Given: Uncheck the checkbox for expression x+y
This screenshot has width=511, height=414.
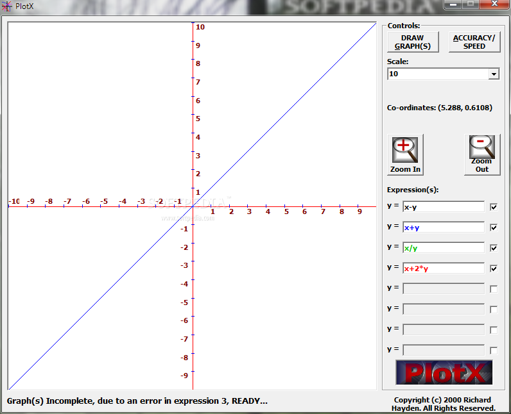Looking at the screenshot, I should [494, 228].
